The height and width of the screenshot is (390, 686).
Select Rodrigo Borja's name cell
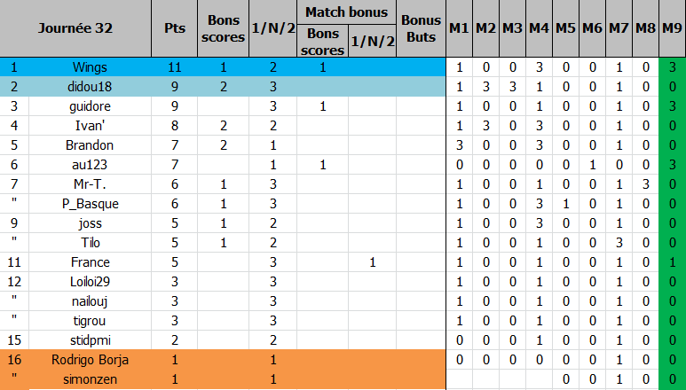(90, 360)
